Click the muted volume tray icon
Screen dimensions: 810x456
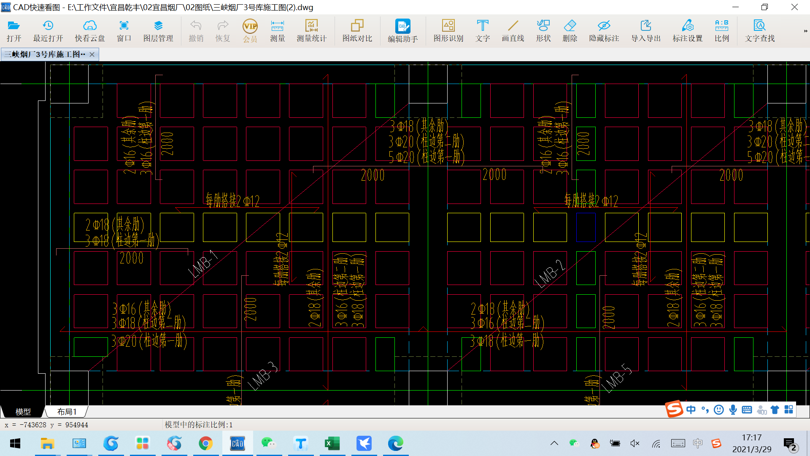(635, 443)
